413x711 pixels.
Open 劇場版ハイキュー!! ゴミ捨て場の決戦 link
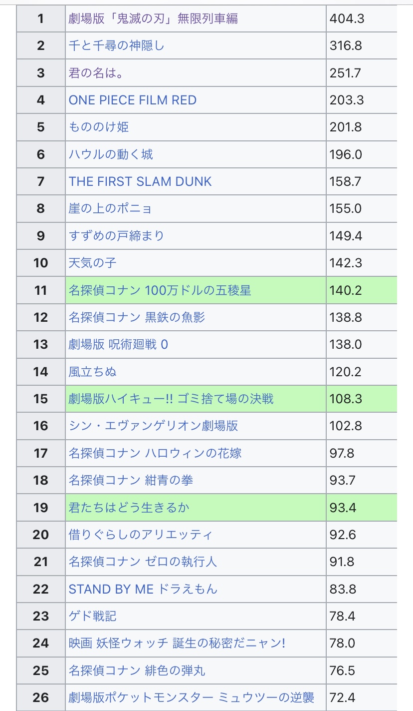coord(171,399)
